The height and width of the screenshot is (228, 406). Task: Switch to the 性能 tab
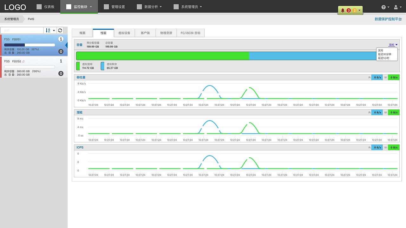[x=103, y=33]
